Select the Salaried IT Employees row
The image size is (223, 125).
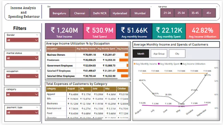click(87, 71)
